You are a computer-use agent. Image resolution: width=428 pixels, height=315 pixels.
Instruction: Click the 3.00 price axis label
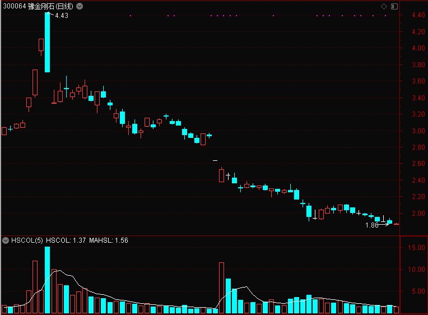(x=418, y=131)
